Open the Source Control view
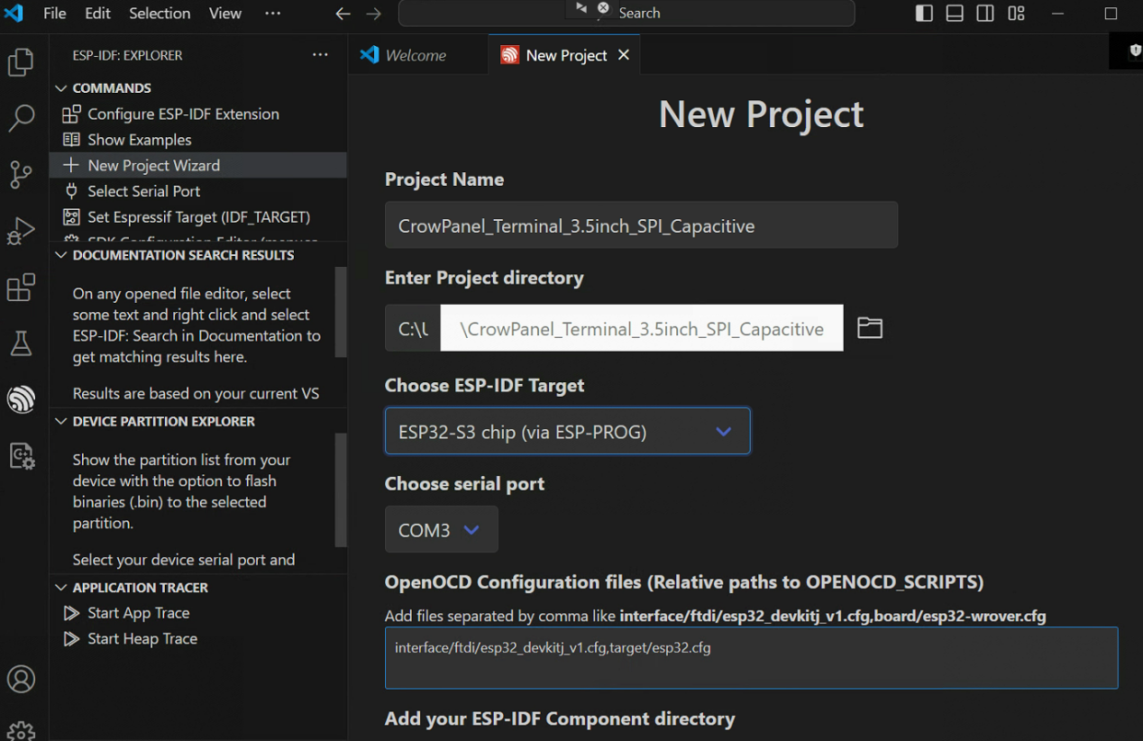The height and width of the screenshot is (741, 1143). point(21,175)
